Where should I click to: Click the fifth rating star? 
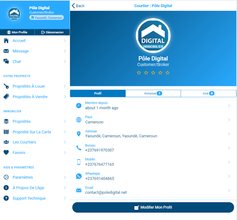pyautogui.click(x=168, y=73)
